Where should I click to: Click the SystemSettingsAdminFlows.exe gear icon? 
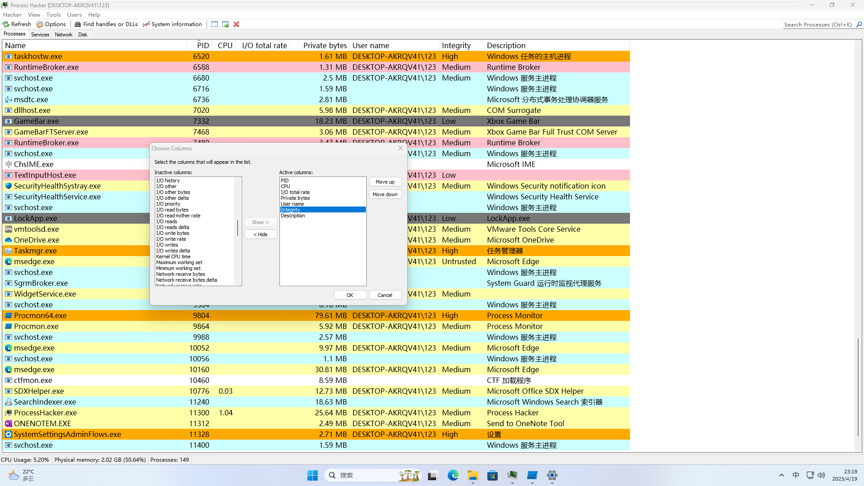point(8,434)
